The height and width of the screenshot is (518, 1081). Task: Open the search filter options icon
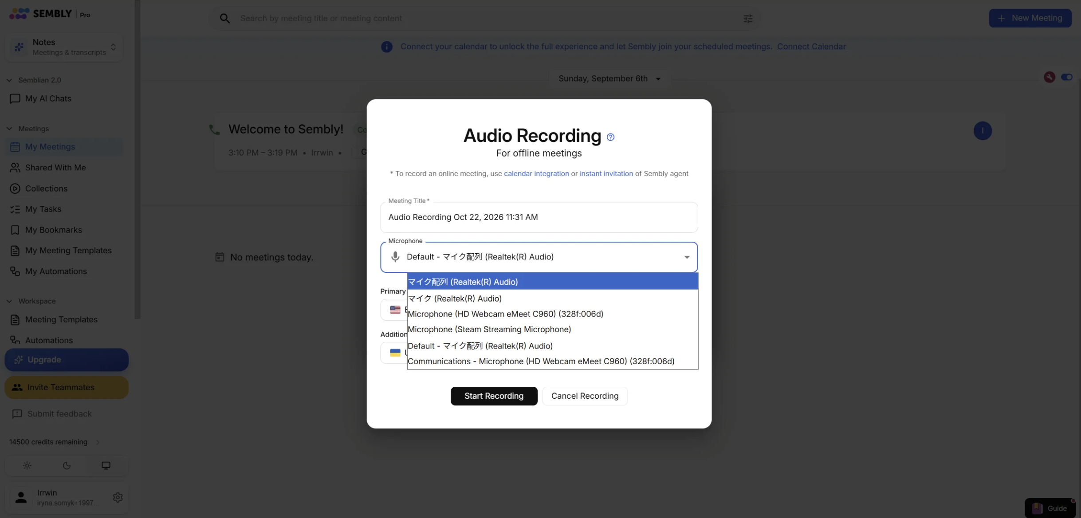coord(748,19)
